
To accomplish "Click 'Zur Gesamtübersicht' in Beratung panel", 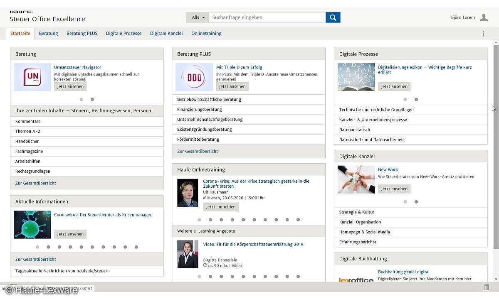I will click(x=36, y=183).
